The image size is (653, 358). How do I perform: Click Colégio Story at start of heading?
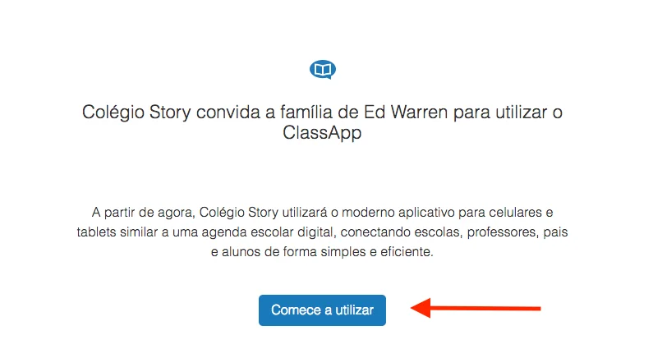coord(136,112)
